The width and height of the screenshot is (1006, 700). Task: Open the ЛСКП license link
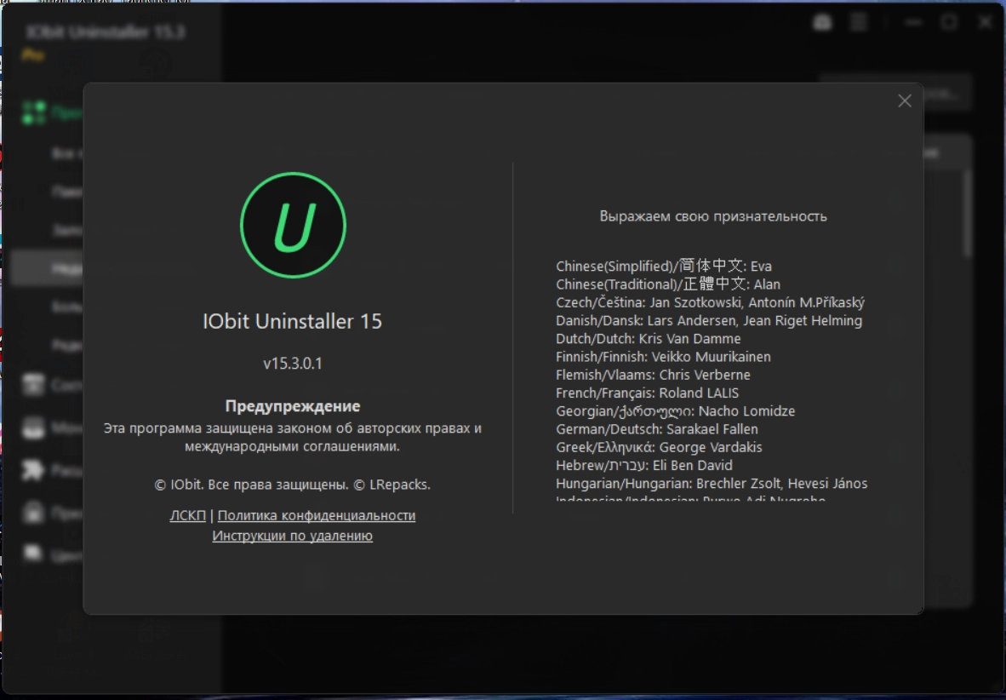coord(188,516)
